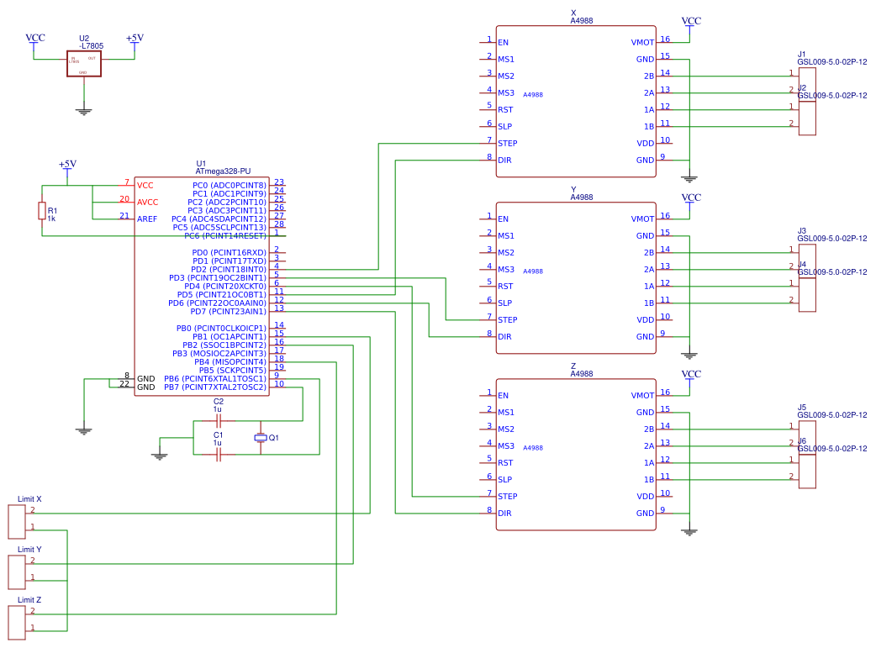Select the VCC power symbol left of the L7805
The height and width of the screenshot is (648, 876).
pos(34,40)
